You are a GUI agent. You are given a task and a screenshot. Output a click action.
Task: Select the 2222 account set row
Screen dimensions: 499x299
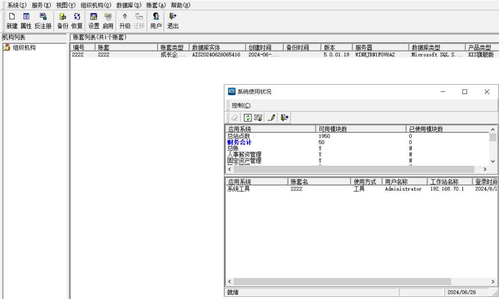coord(103,55)
